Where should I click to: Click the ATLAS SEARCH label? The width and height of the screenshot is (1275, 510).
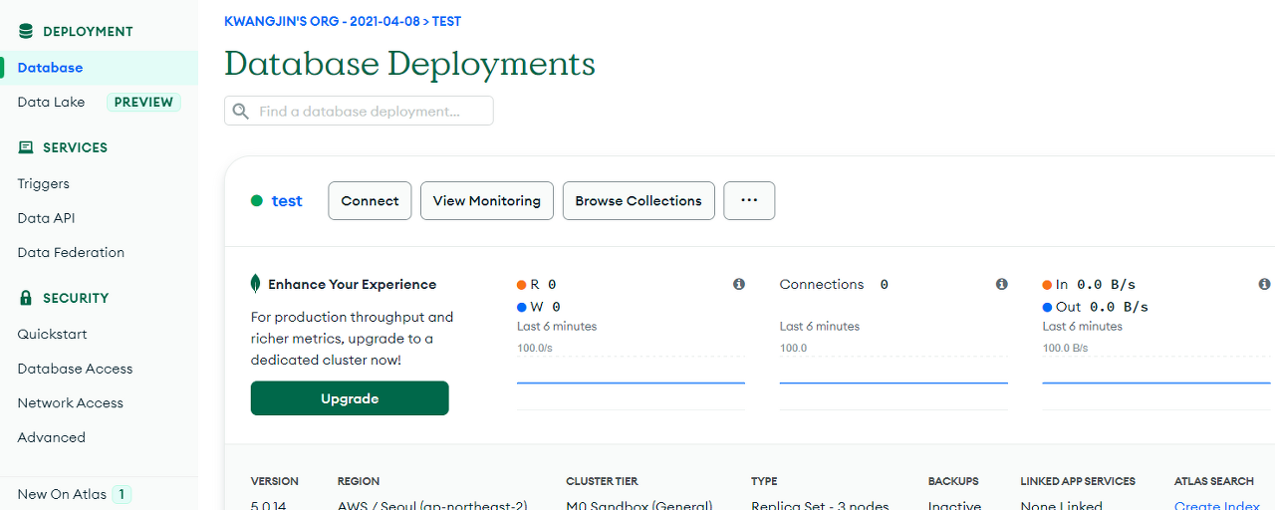pos(1213,481)
